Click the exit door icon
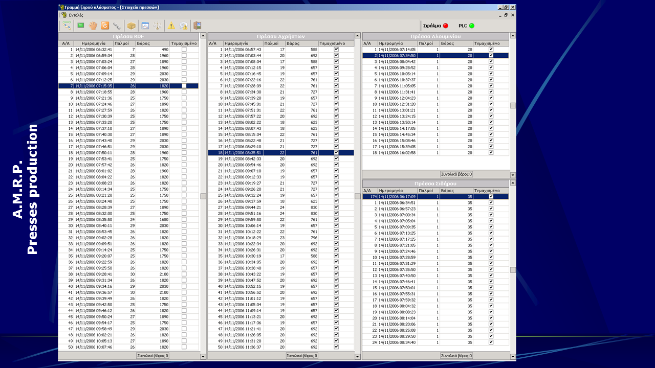Viewport: 655px width, 368px height. coord(198,26)
